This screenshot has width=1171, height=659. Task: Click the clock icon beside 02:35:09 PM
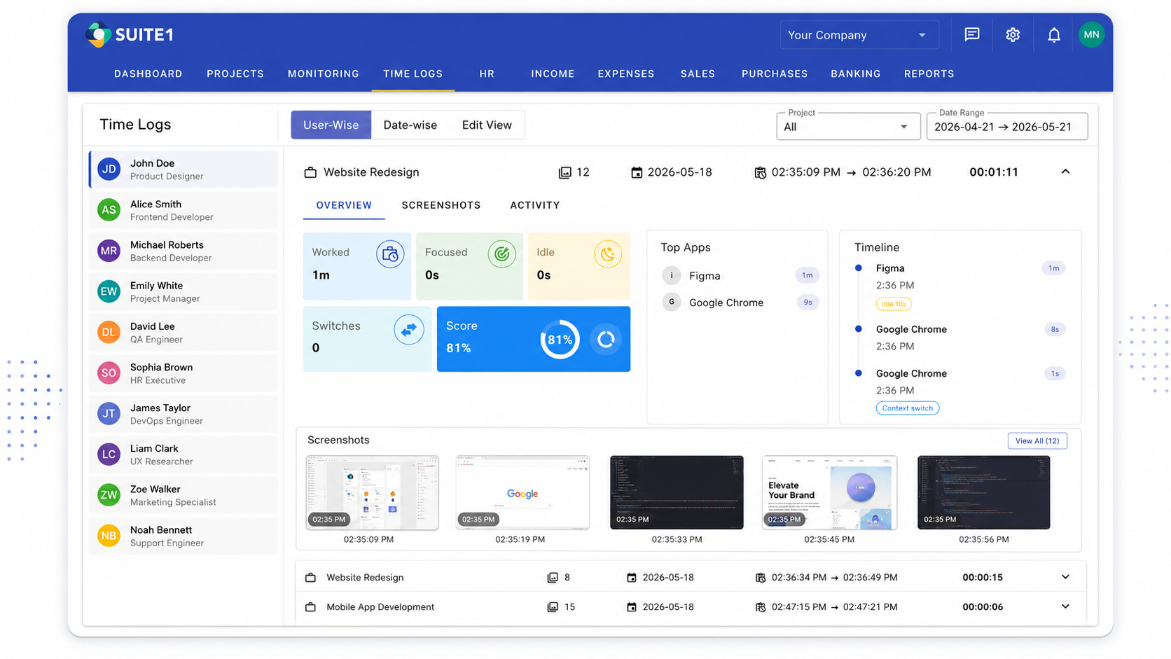[760, 172]
